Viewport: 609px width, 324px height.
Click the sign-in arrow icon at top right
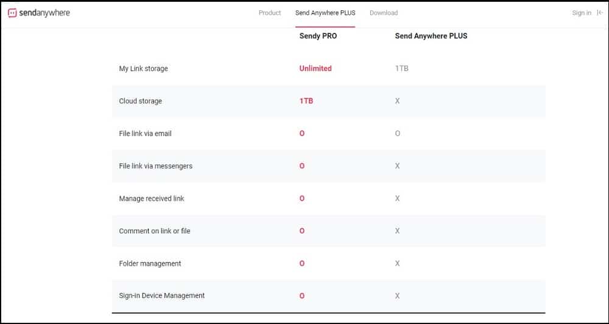[600, 13]
